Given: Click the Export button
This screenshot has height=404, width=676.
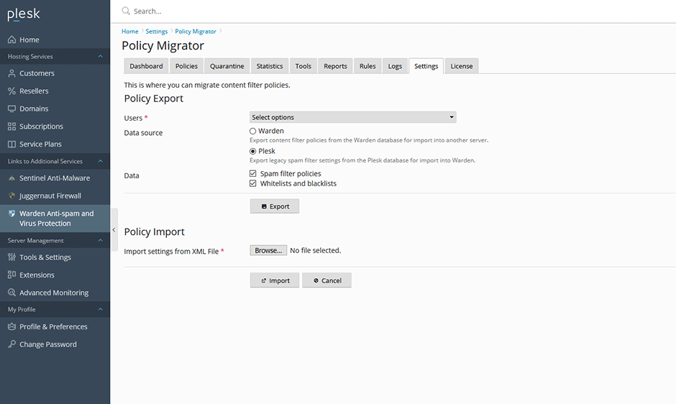Looking at the screenshot, I should point(275,206).
